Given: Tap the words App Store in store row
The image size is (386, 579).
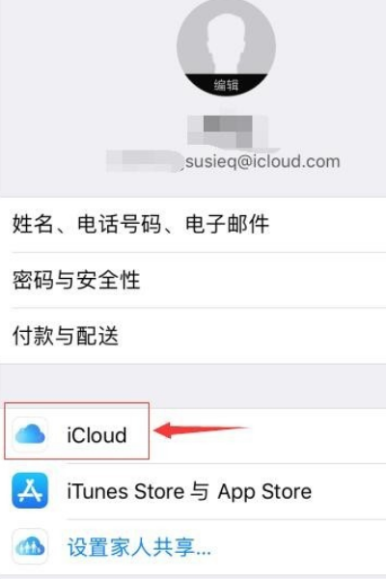Looking at the screenshot, I should point(264,492).
